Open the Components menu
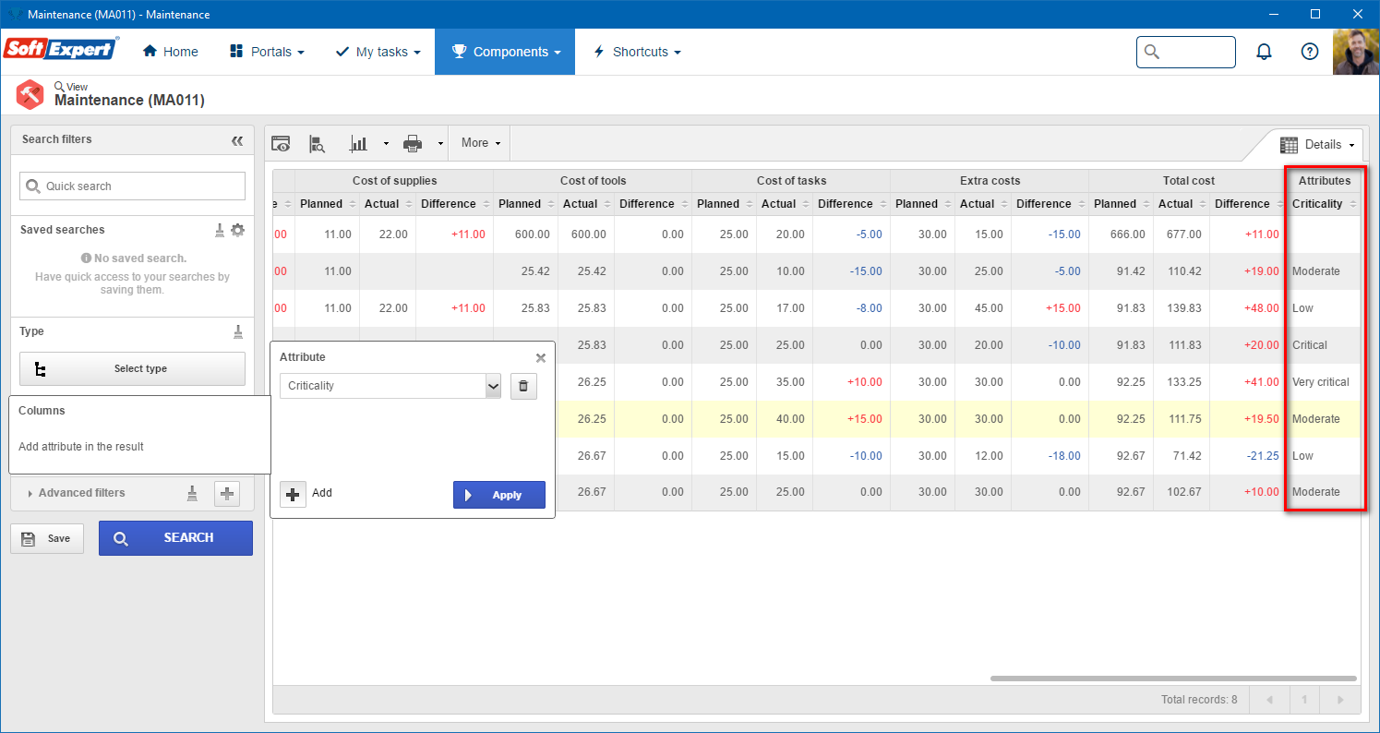Screen dimensions: 1380x733 click(x=505, y=52)
